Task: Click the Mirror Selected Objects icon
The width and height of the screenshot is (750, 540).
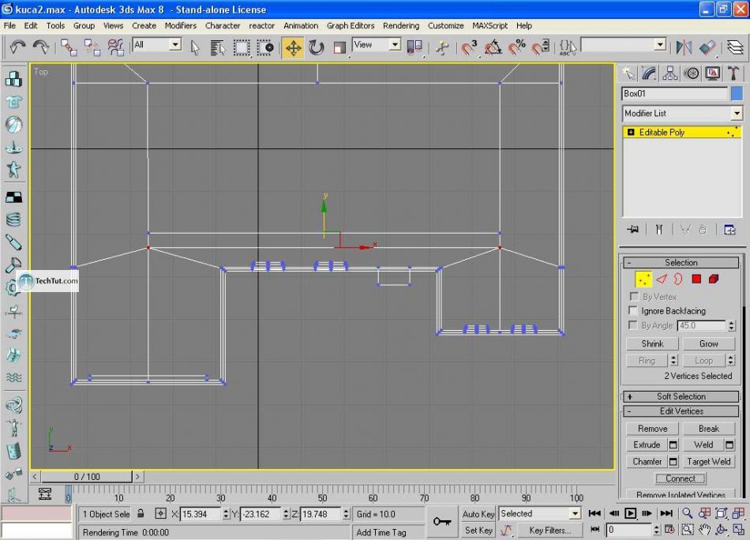Action: pos(684,47)
